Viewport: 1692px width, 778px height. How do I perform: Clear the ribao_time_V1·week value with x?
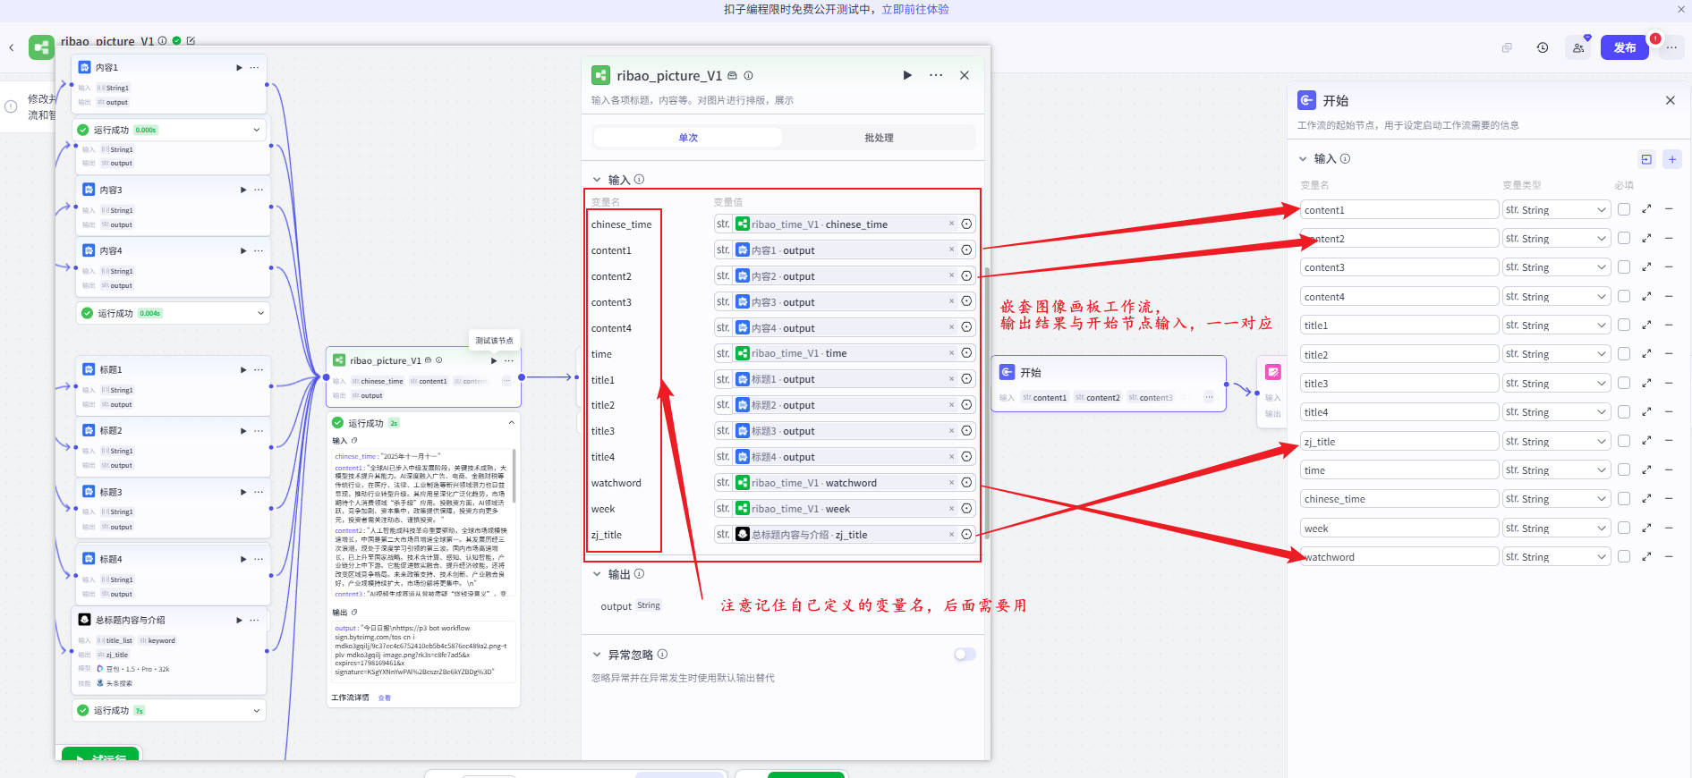point(951,508)
